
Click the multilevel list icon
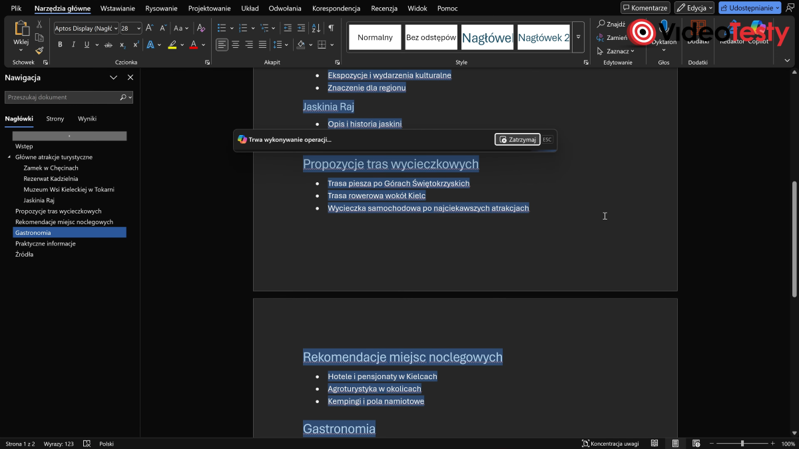point(264,28)
